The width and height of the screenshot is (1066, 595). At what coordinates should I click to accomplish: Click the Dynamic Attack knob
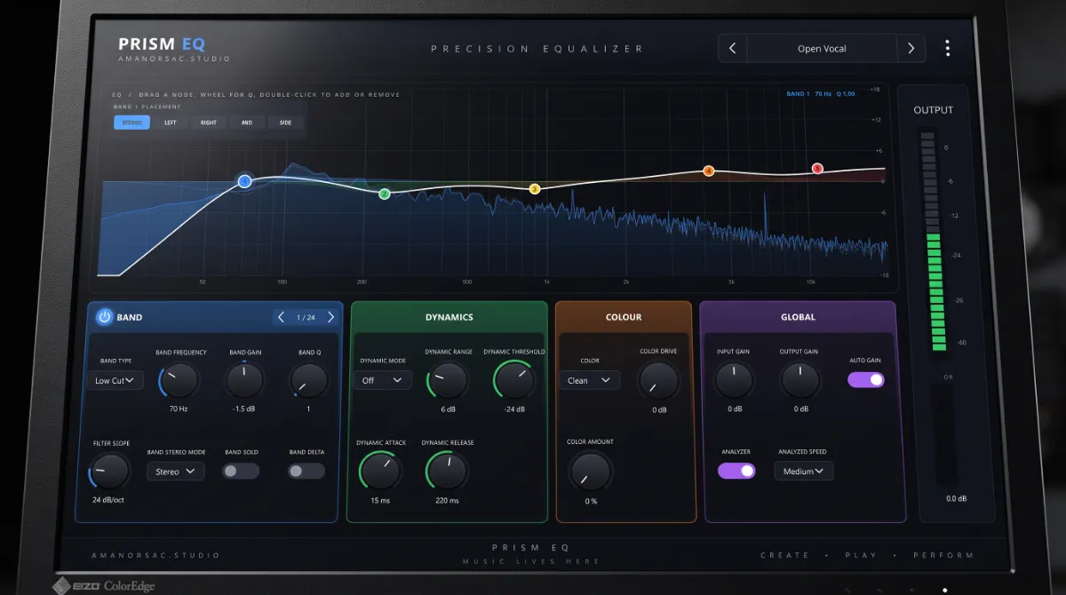(x=380, y=471)
